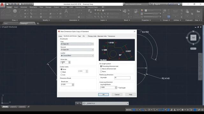Click TOP face of the ViewCube
Viewport: 204px width, 114px height.
click(193, 38)
